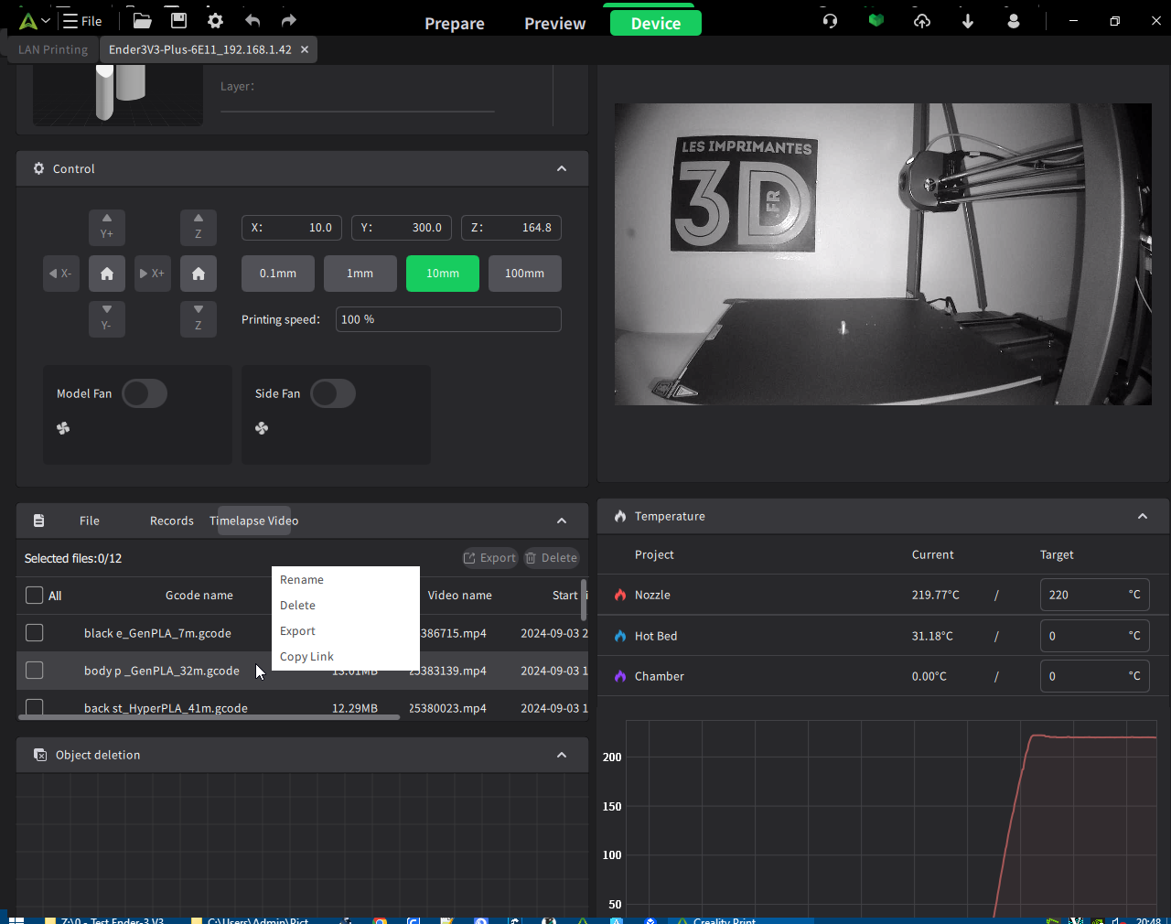Click the undo arrow icon
This screenshot has height=924, width=1171.
(x=252, y=20)
